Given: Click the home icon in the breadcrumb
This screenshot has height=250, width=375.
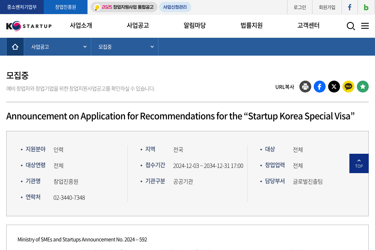Looking at the screenshot, I should click(15, 46).
